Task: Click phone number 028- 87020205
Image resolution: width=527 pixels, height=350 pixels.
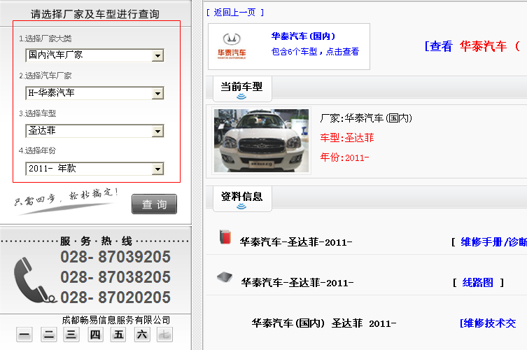Action: 115,297
